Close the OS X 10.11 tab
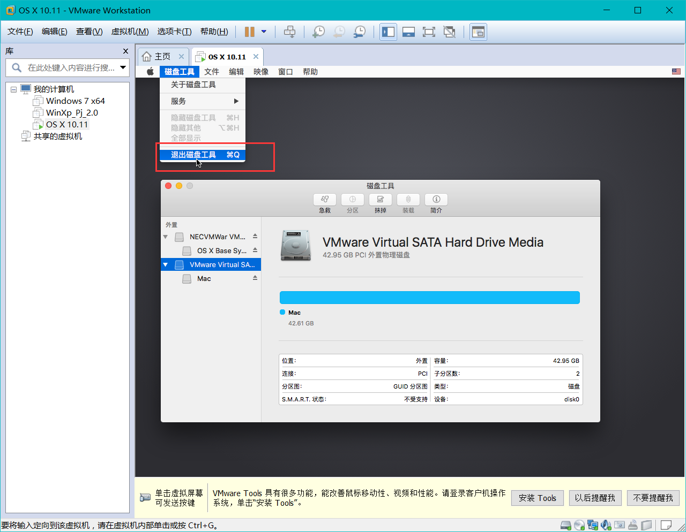 (x=256, y=57)
